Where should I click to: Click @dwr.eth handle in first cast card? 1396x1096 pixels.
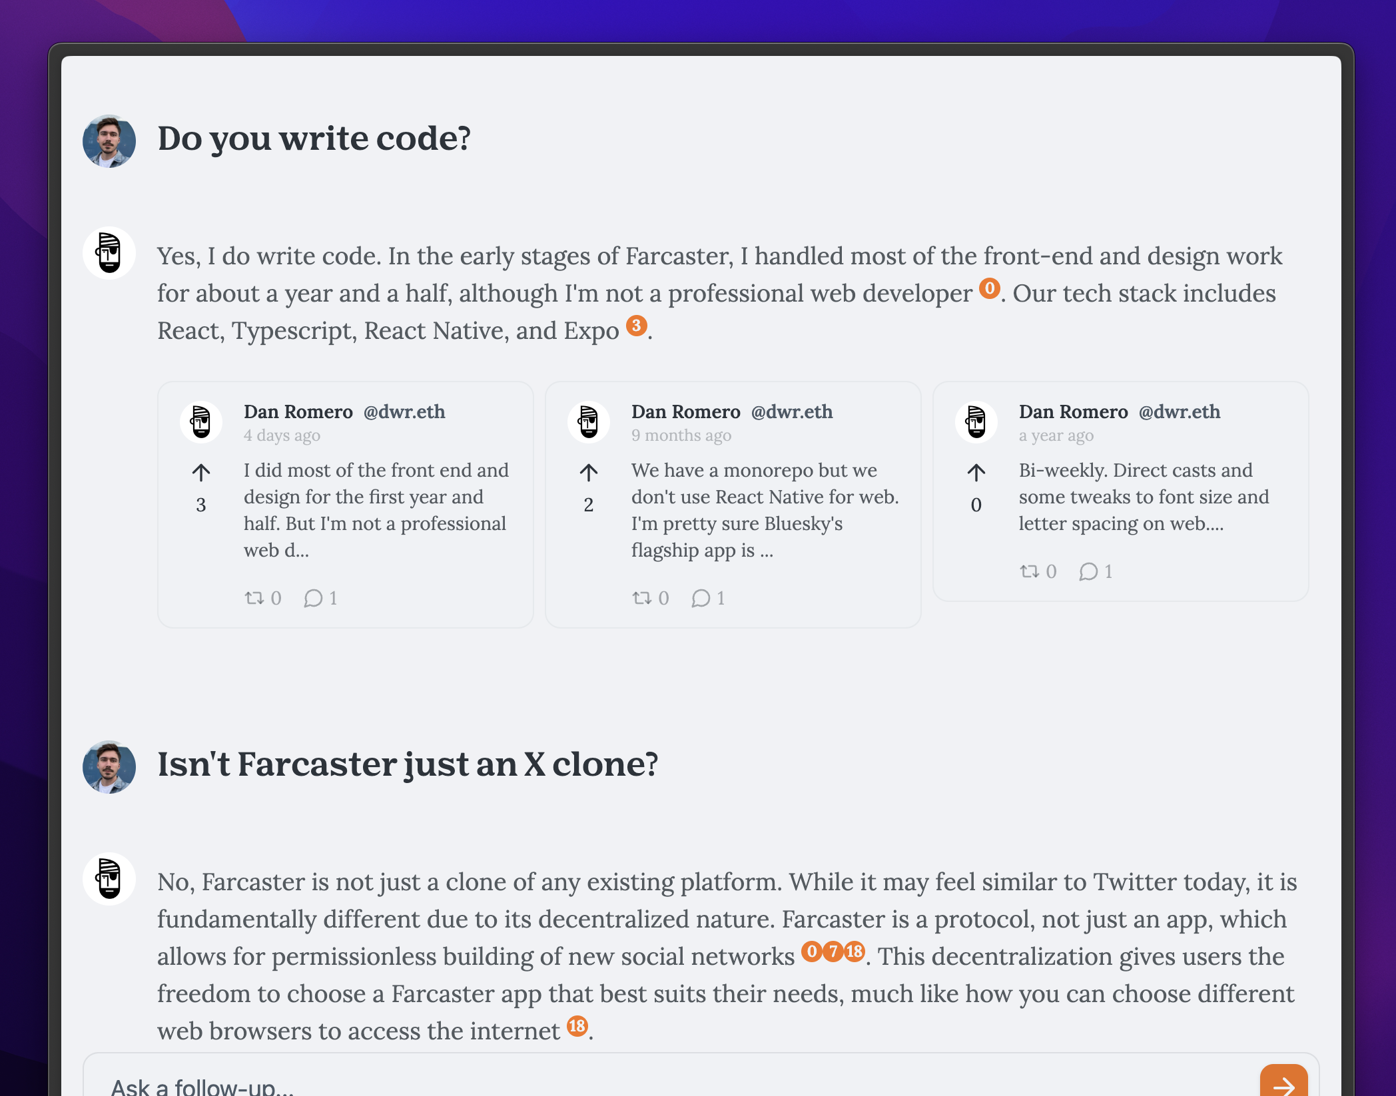point(404,411)
